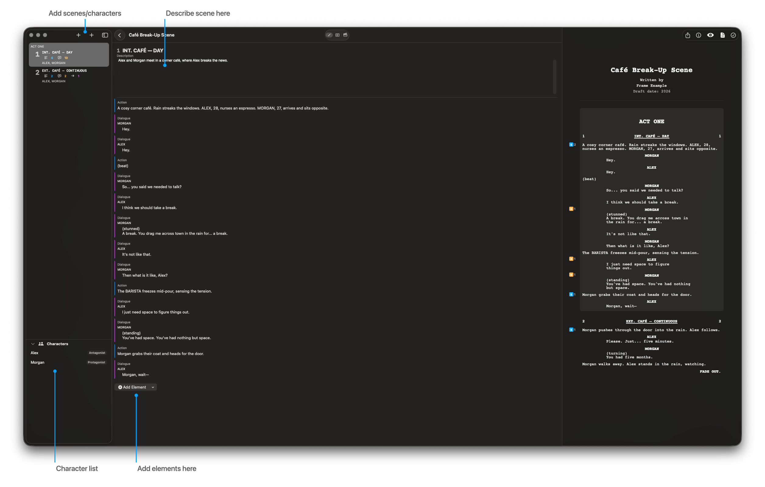Select scene 1 INT. CAFÉ — DAY in sidebar

coord(69,55)
